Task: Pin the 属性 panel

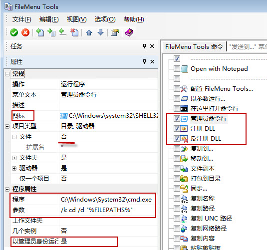Action: (144, 61)
